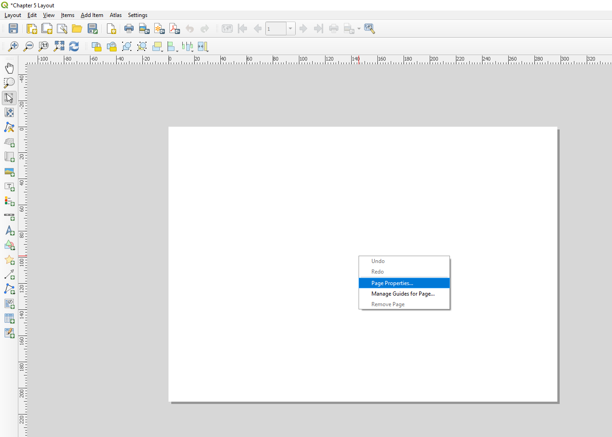This screenshot has width=612, height=437.
Task: Choose Page Properties… from context menu
Action: coord(404,283)
